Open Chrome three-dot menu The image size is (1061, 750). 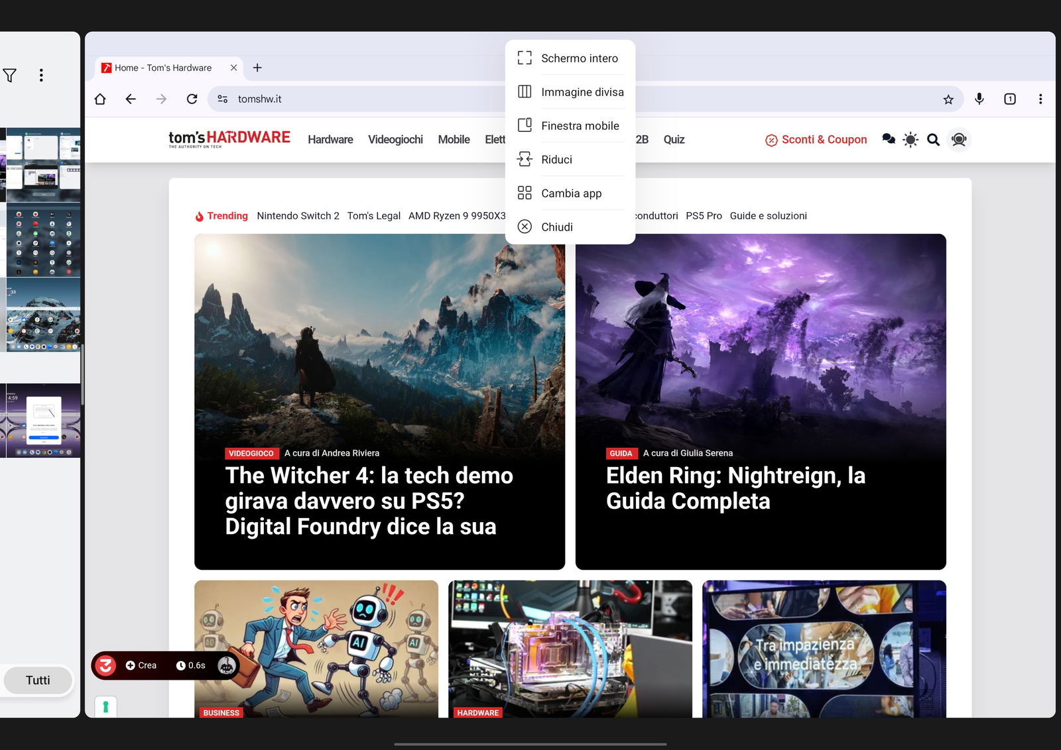pos(1040,99)
